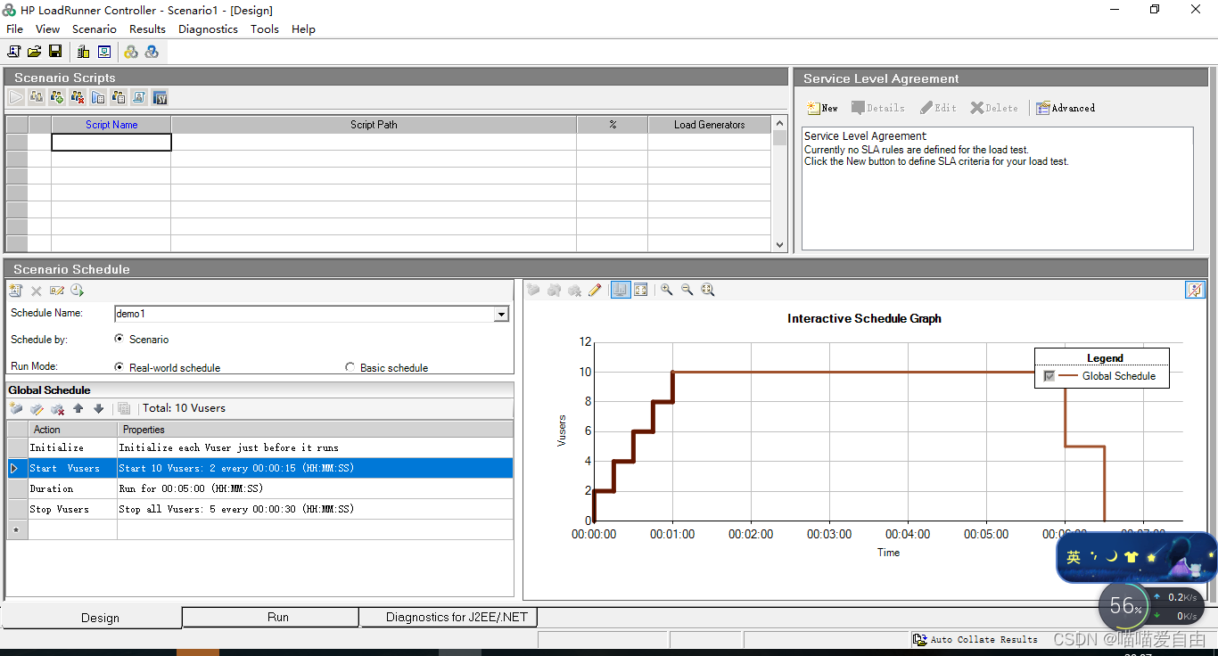The image size is (1218, 656).
Task: Click the full-view graph icon
Action: coord(640,290)
